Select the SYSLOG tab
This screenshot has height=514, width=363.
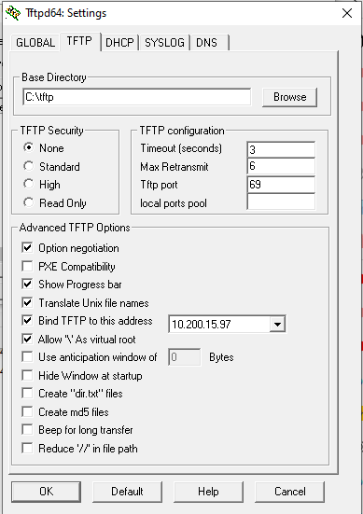(x=164, y=43)
